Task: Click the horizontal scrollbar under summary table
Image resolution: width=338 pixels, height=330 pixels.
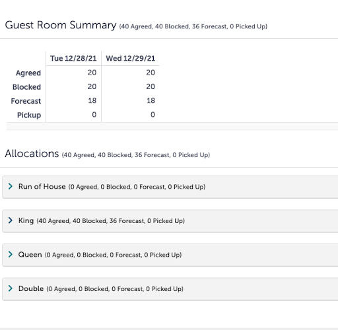Action: (x=172, y=126)
